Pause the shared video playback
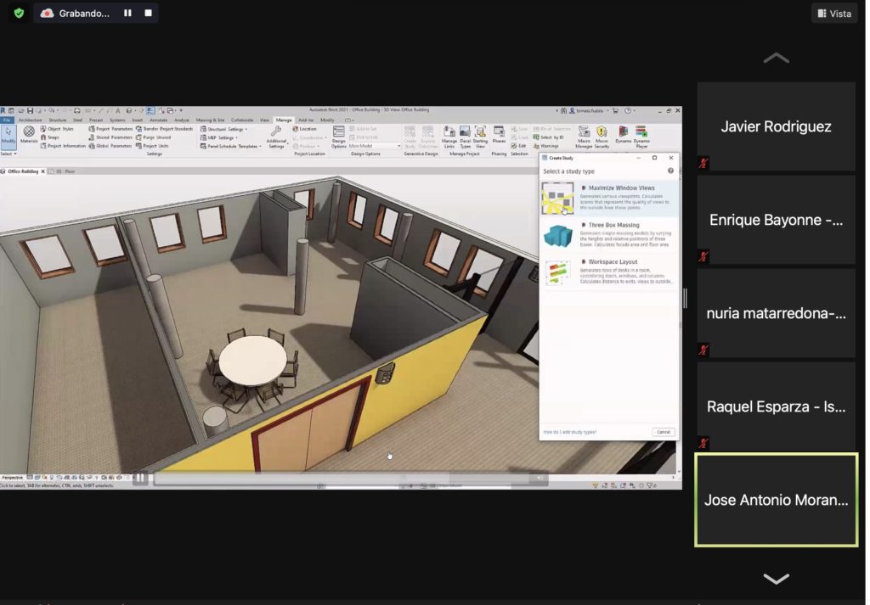 pos(140,479)
